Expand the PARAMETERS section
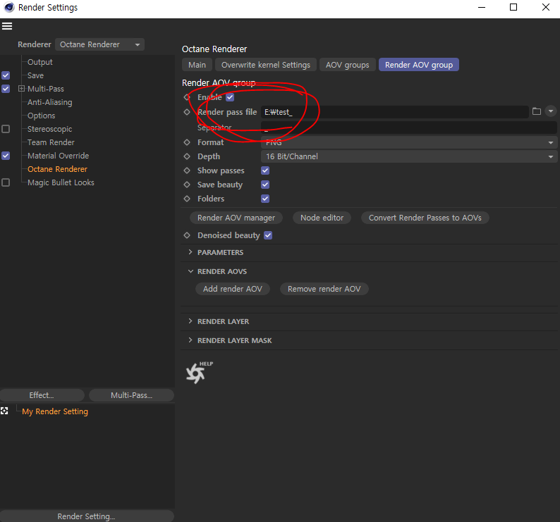Image resolution: width=560 pixels, height=522 pixels. tap(190, 252)
